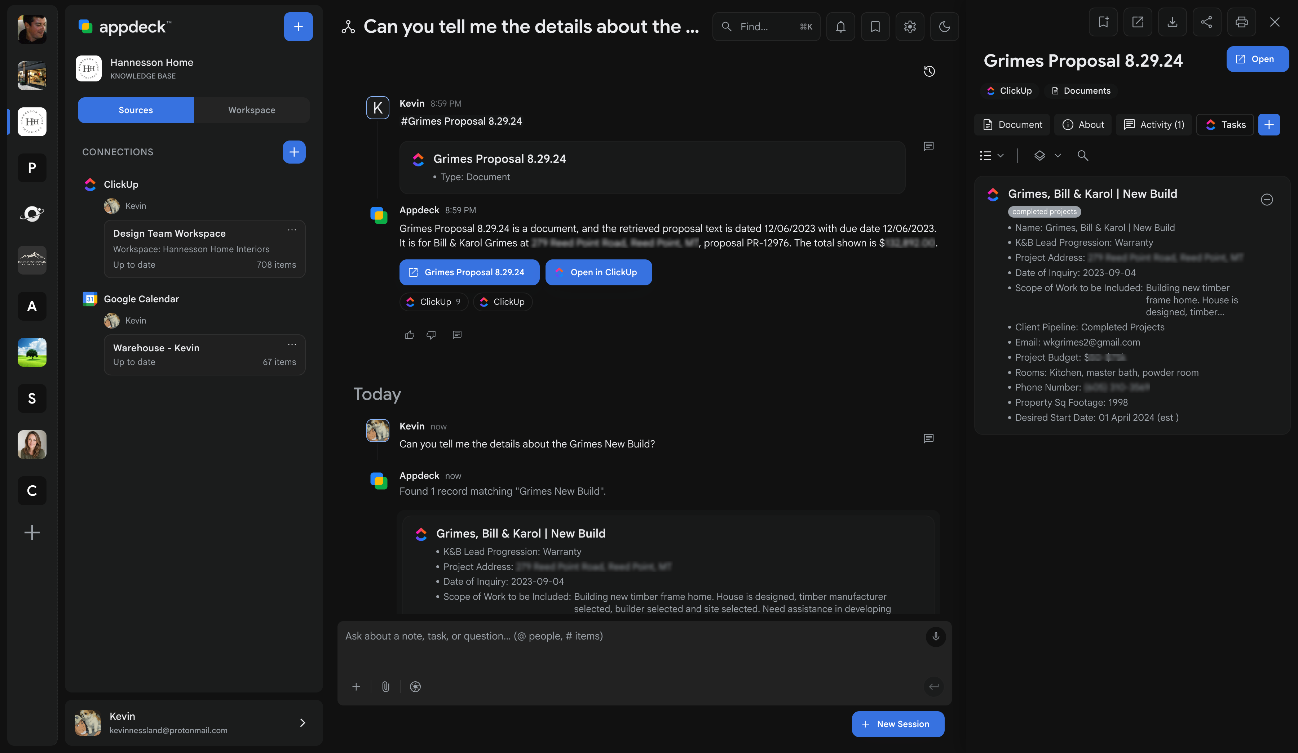Switch to the Workspace tab
Screen dimensions: 1298x753
coord(252,110)
